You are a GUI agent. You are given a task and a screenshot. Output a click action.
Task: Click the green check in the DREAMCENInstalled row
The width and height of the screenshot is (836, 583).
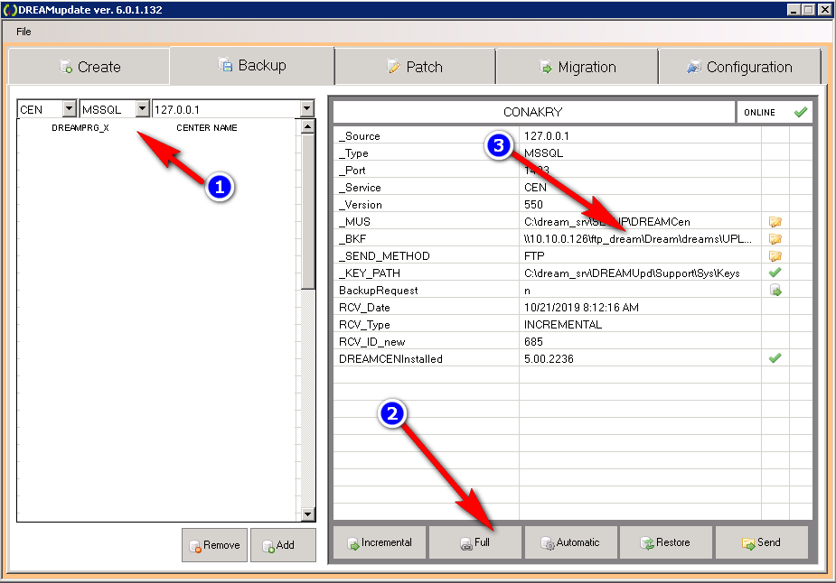(x=775, y=358)
